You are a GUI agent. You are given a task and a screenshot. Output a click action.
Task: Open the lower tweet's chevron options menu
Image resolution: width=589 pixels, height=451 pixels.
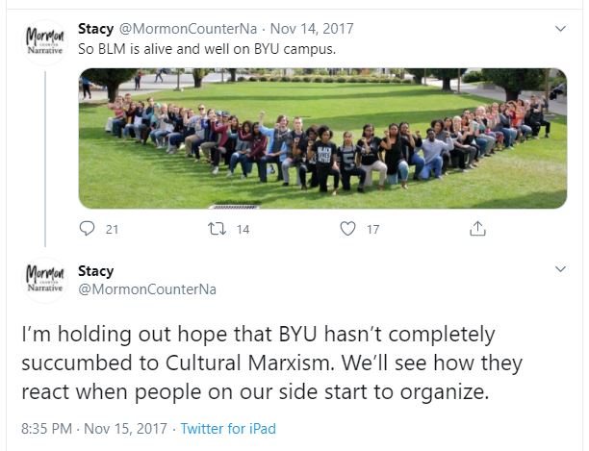(x=561, y=267)
